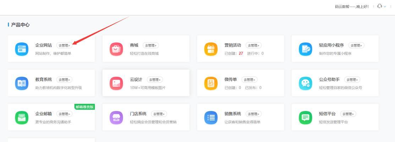Click the customer service headset icon
This screenshot has height=142, width=395.
(379, 6)
